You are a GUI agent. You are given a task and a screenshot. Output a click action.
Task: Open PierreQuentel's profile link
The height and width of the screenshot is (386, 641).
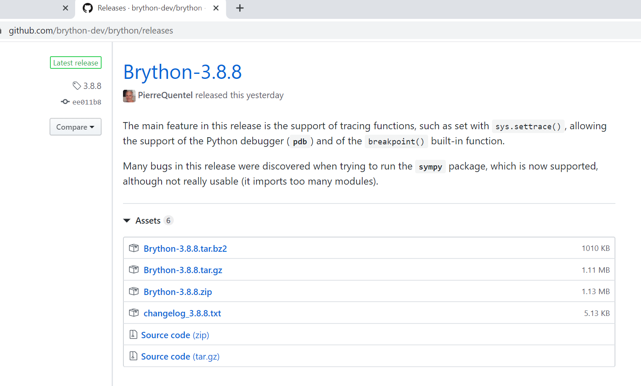(x=165, y=95)
